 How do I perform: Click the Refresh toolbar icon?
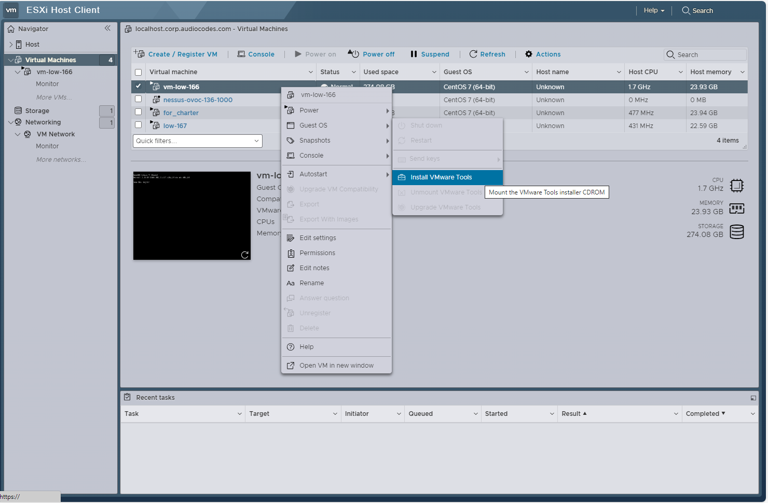[x=473, y=54]
